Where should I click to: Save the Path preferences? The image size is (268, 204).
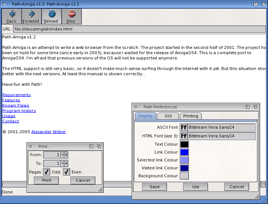pyautogui.click(x=155, y=187)
